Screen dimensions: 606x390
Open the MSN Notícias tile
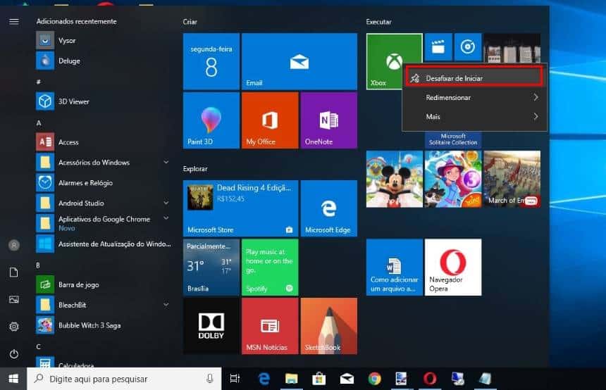click(x=270, y=326)
